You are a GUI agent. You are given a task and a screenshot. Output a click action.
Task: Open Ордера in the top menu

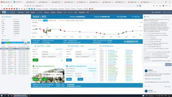[x=53, y=12]
